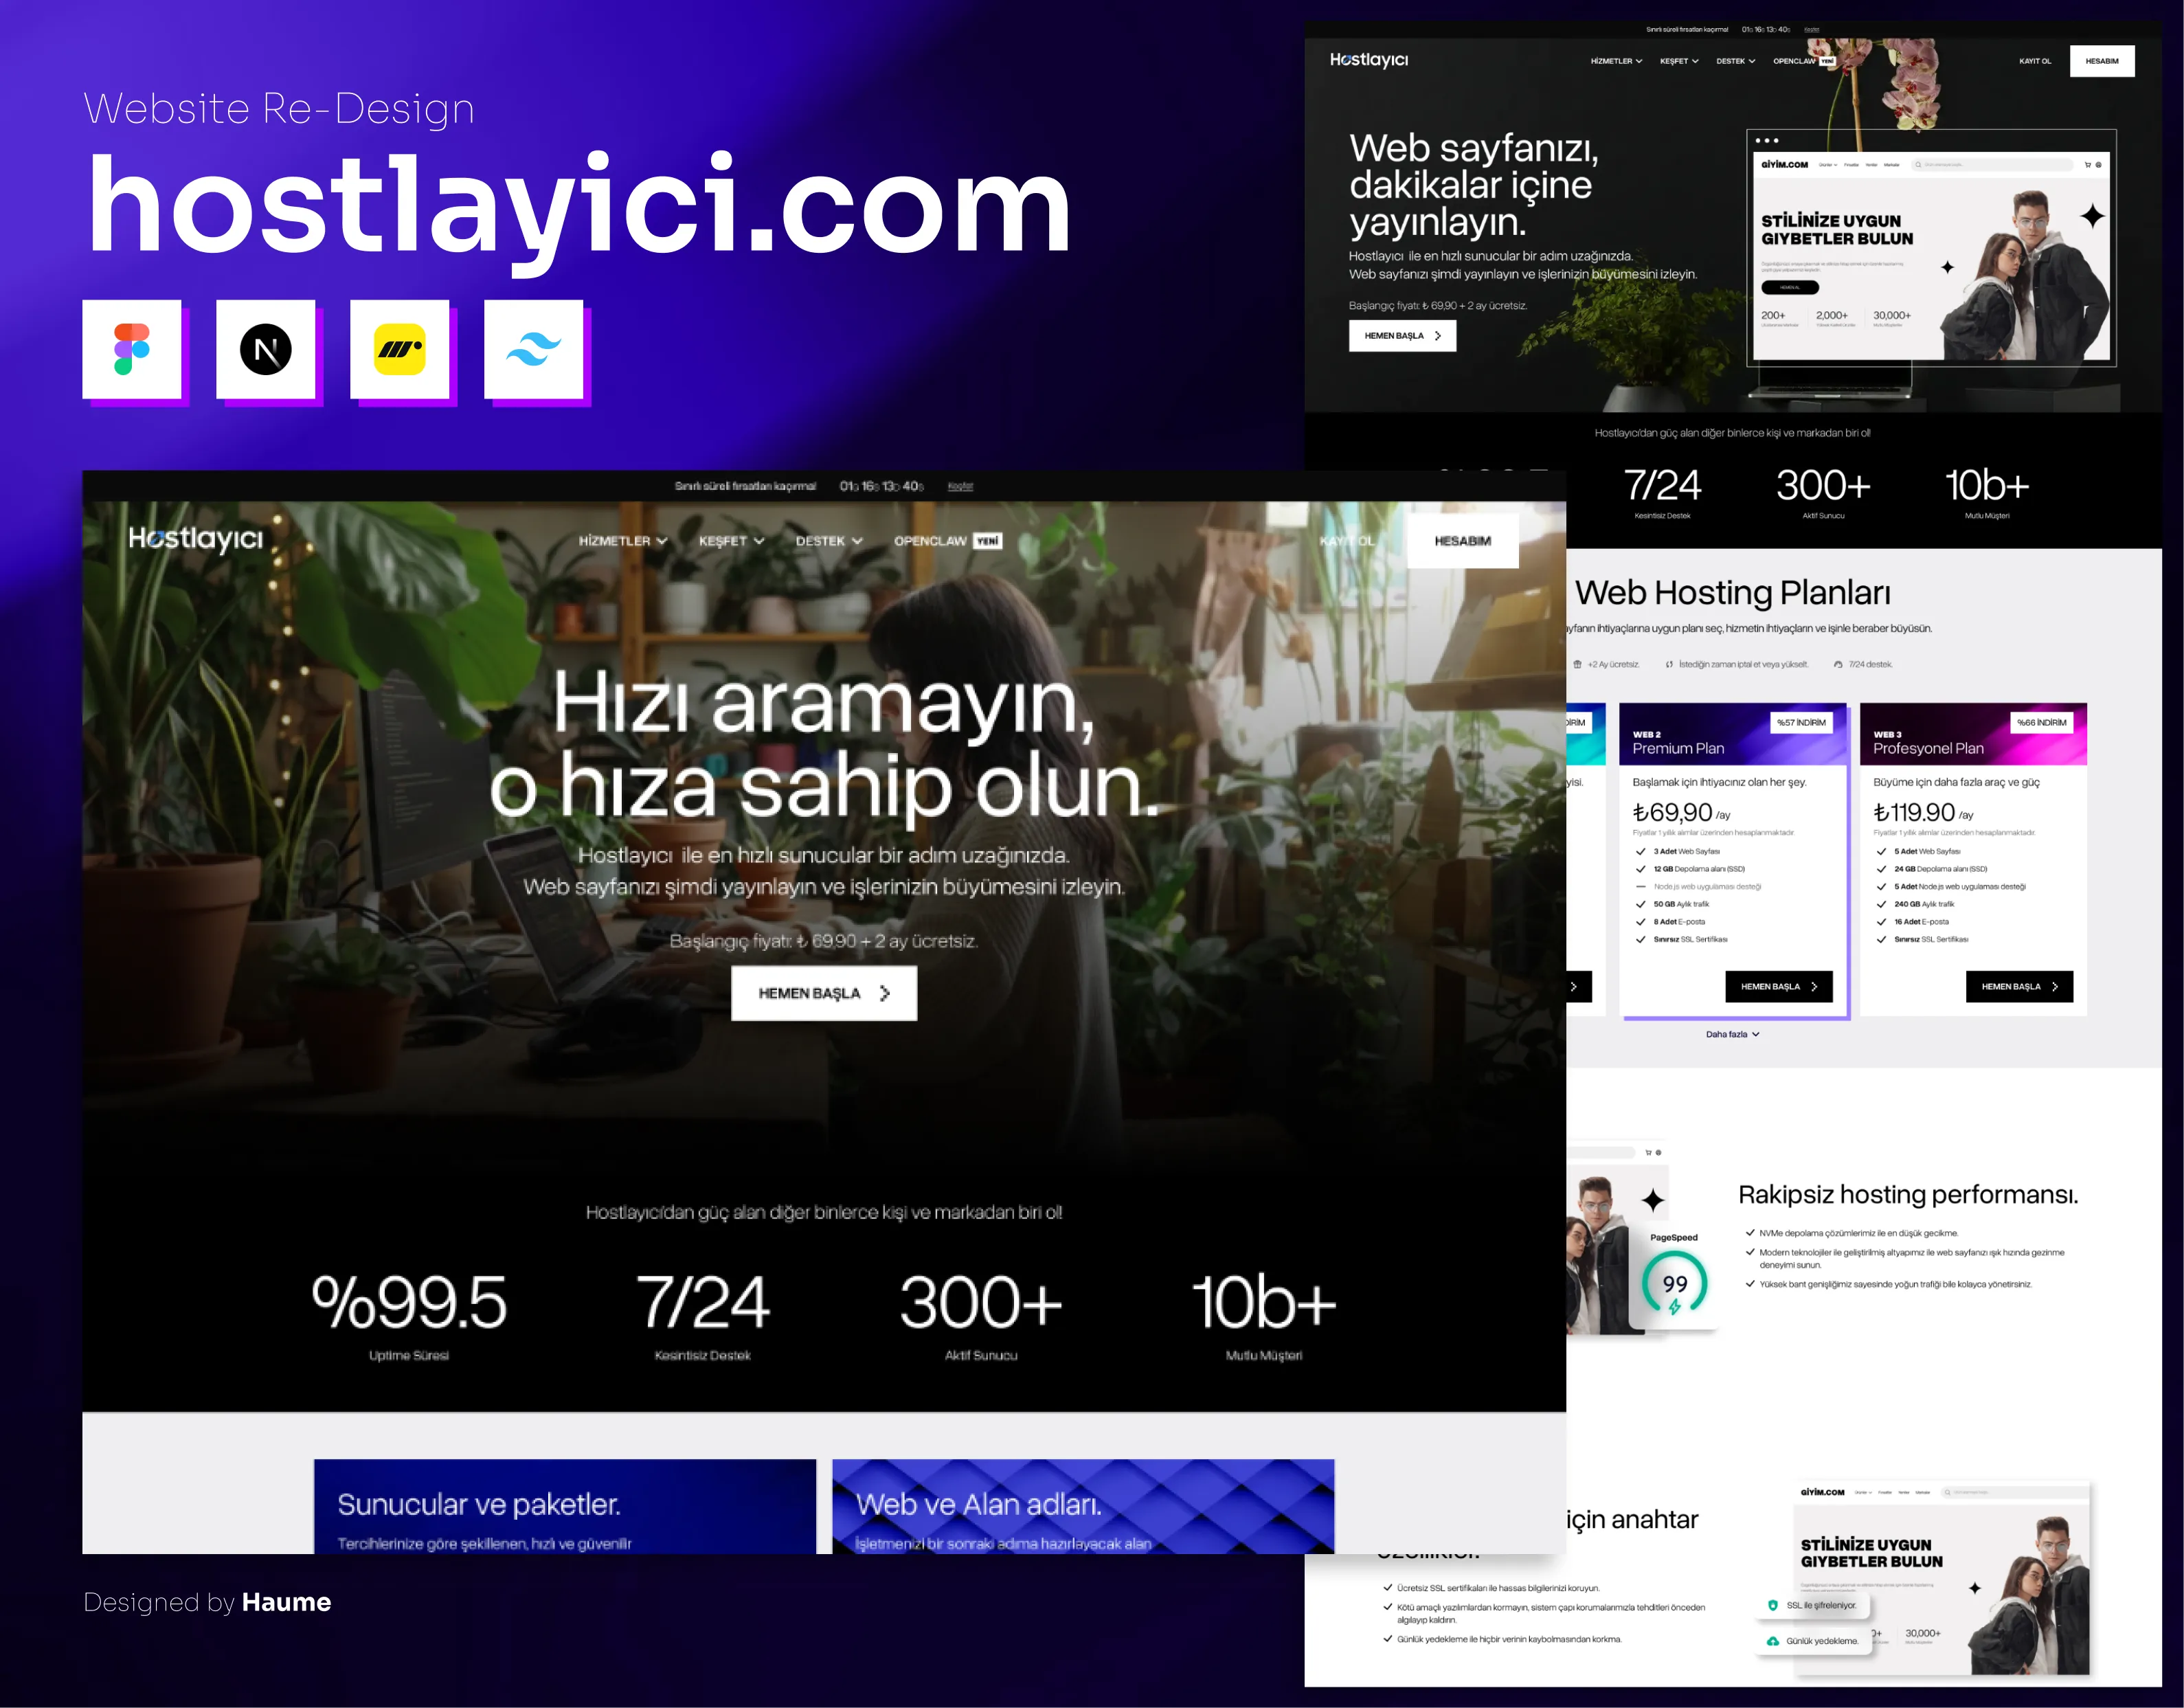Expand the Daha fazla link under the plans
Image resolution: width=2184 pixels, height=1708 pixels.
1732,1034
